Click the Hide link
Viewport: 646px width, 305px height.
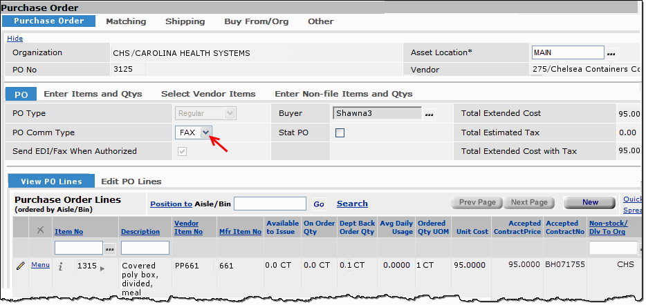[15, 39]
